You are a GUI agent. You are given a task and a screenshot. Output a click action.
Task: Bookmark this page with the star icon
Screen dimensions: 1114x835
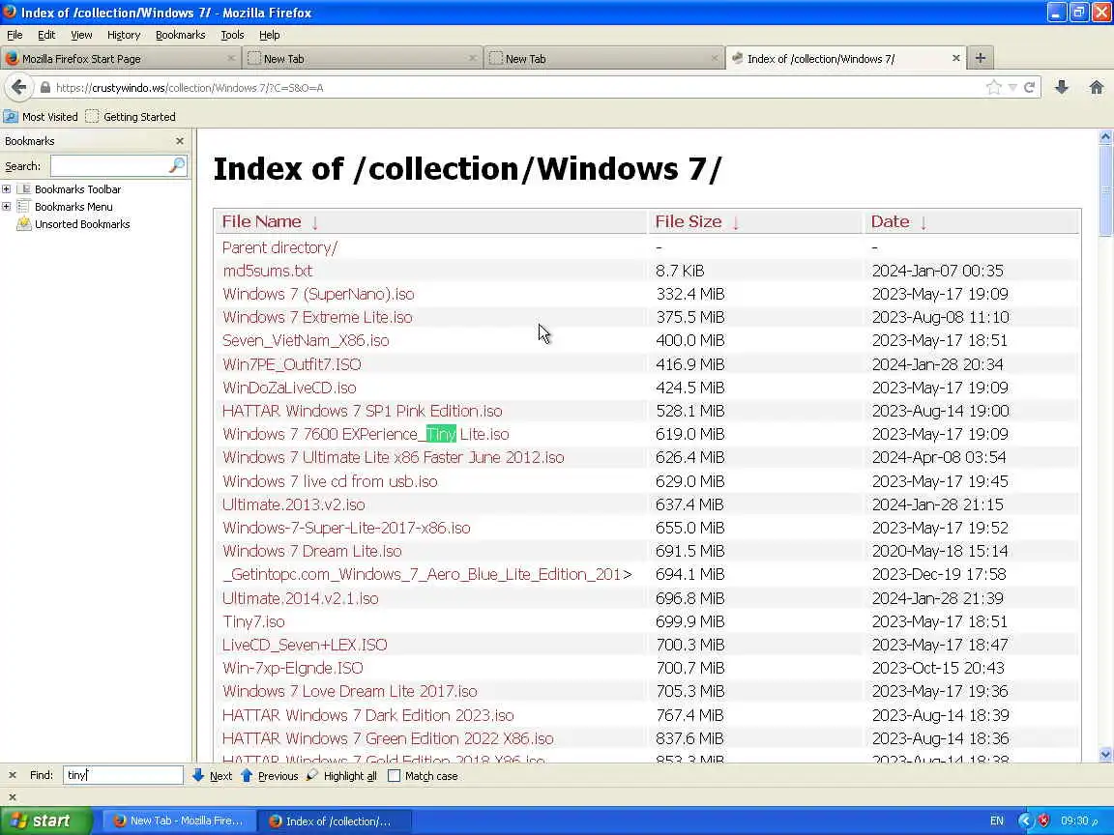994,87
